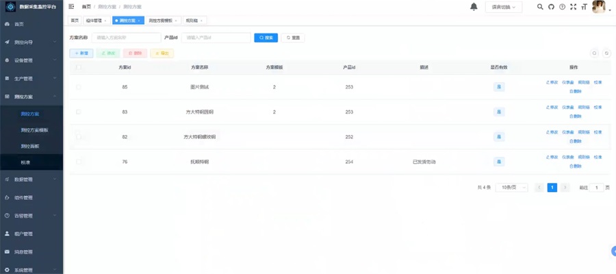616x274 pixels.
Task: Click the blue 搜索 button
Action: point(266,38)
